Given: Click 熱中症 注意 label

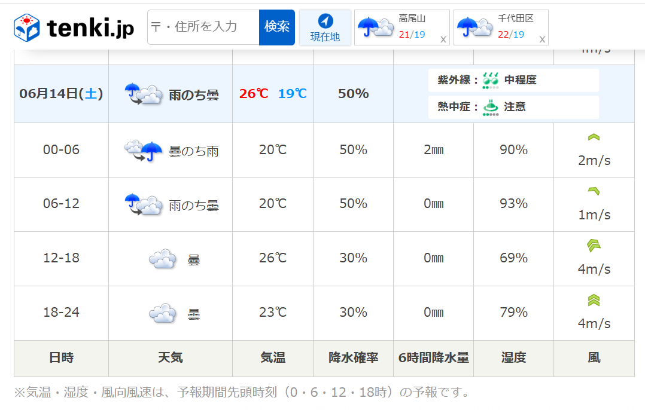Looking at the screenshot, I should pyautogui.click(x=513, y=107).
